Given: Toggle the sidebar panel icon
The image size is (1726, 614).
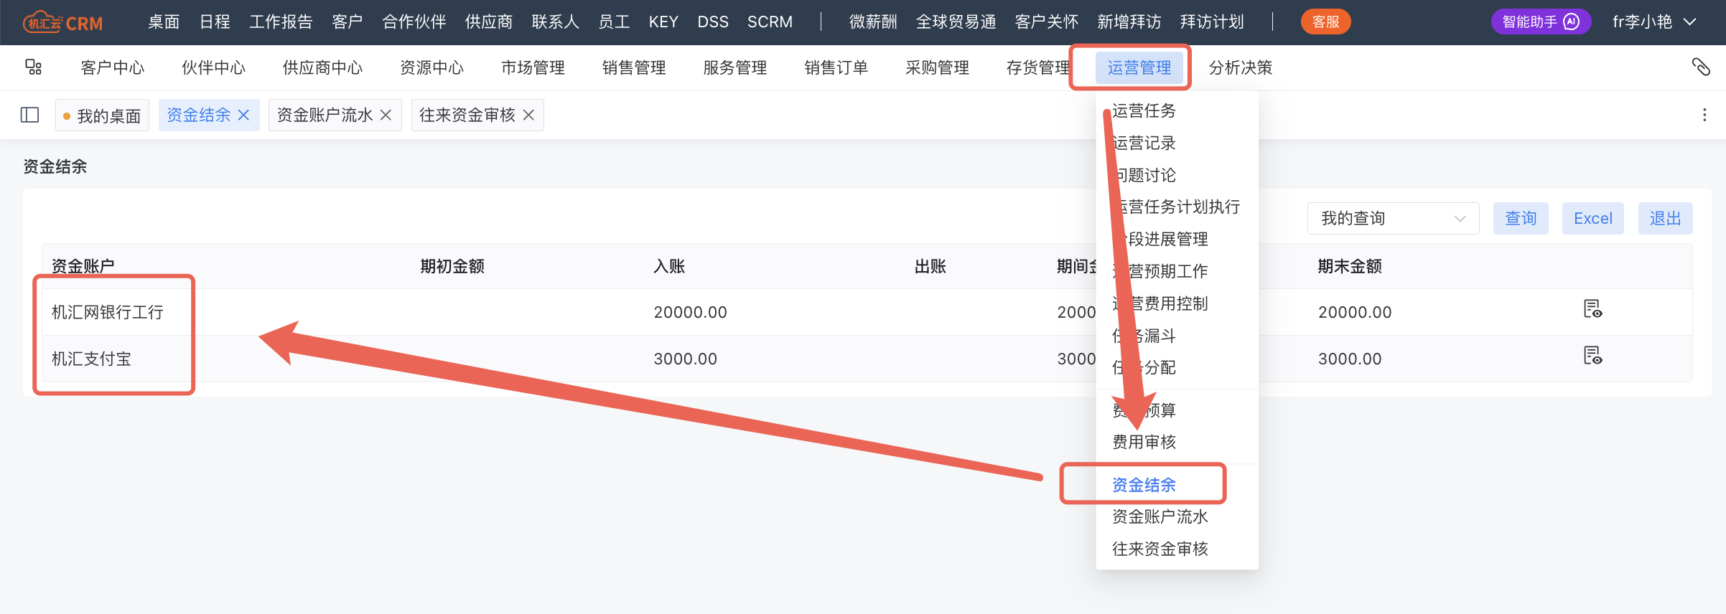Looking at the screenshot, I should coord(29,115).
